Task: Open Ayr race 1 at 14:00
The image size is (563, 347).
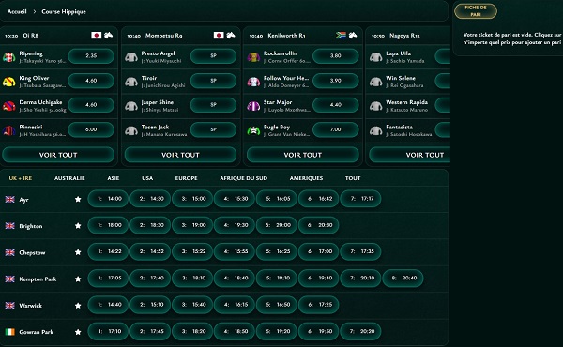Action: tap(108, 199)
